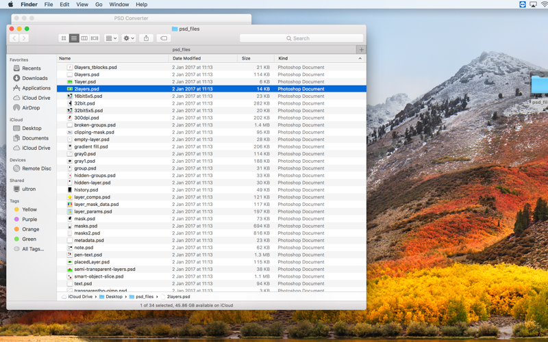
Task: Click psd_files in the path bar
Action: click(141, 297)
